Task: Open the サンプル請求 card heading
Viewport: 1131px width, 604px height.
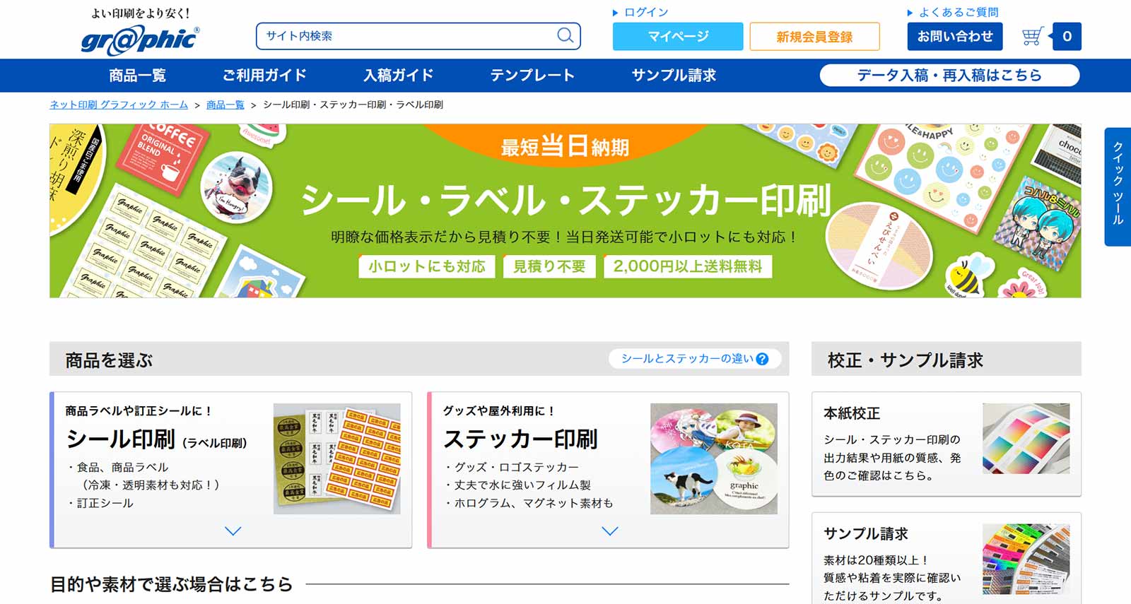Action: [x=866, y=534]
